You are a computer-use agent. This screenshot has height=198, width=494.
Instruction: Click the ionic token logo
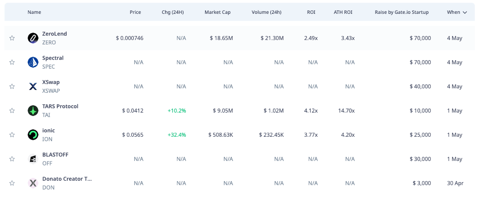[33, 135]
